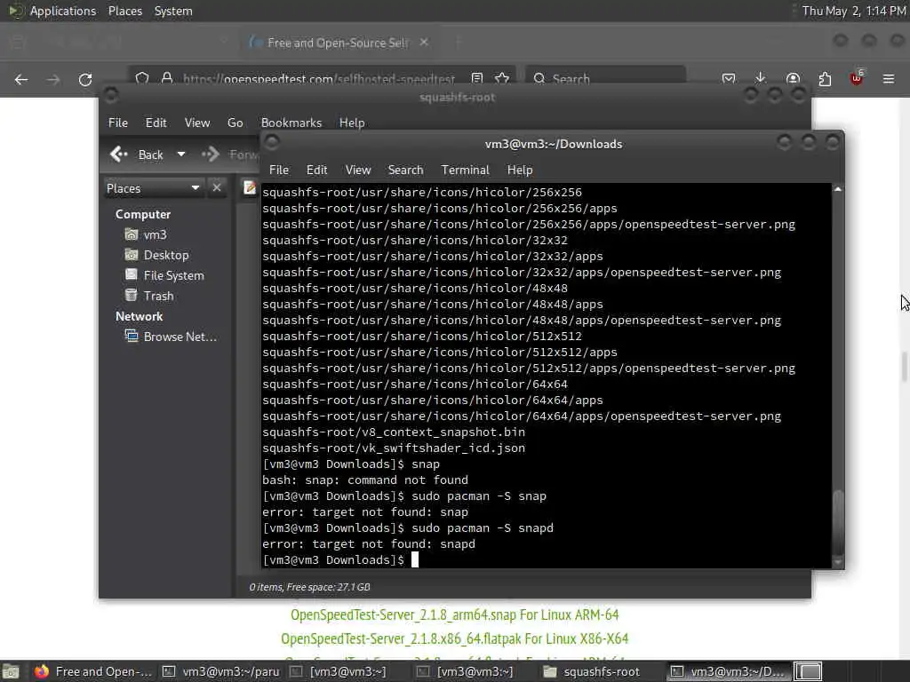The width and height of the screenshot is (910, 682).
Task: Open the Firefox account icon
Action: 793,78
